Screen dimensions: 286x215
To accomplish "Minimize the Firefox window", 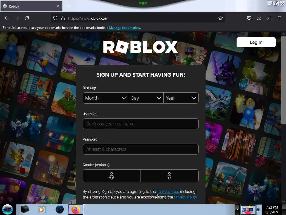I will 270,3.
